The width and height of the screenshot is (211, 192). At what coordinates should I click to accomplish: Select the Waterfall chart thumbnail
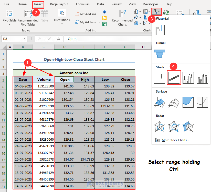160,30
